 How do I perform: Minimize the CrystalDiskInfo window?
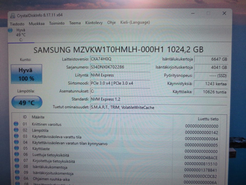tap(193, 13)
